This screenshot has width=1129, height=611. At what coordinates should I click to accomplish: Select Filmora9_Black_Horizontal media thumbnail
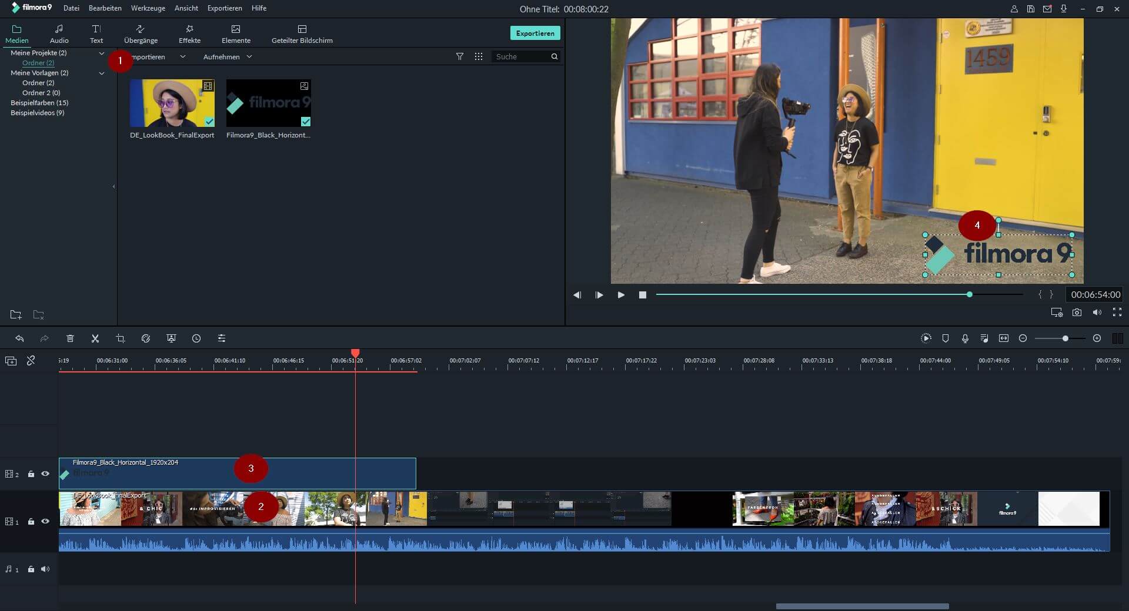[x=269, y=103]
